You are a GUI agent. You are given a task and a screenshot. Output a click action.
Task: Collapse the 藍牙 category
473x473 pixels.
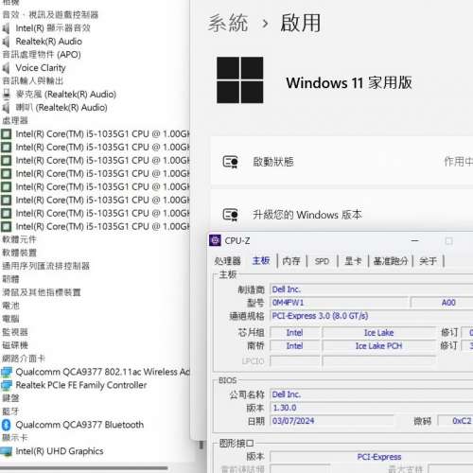[x=10, y=412]
